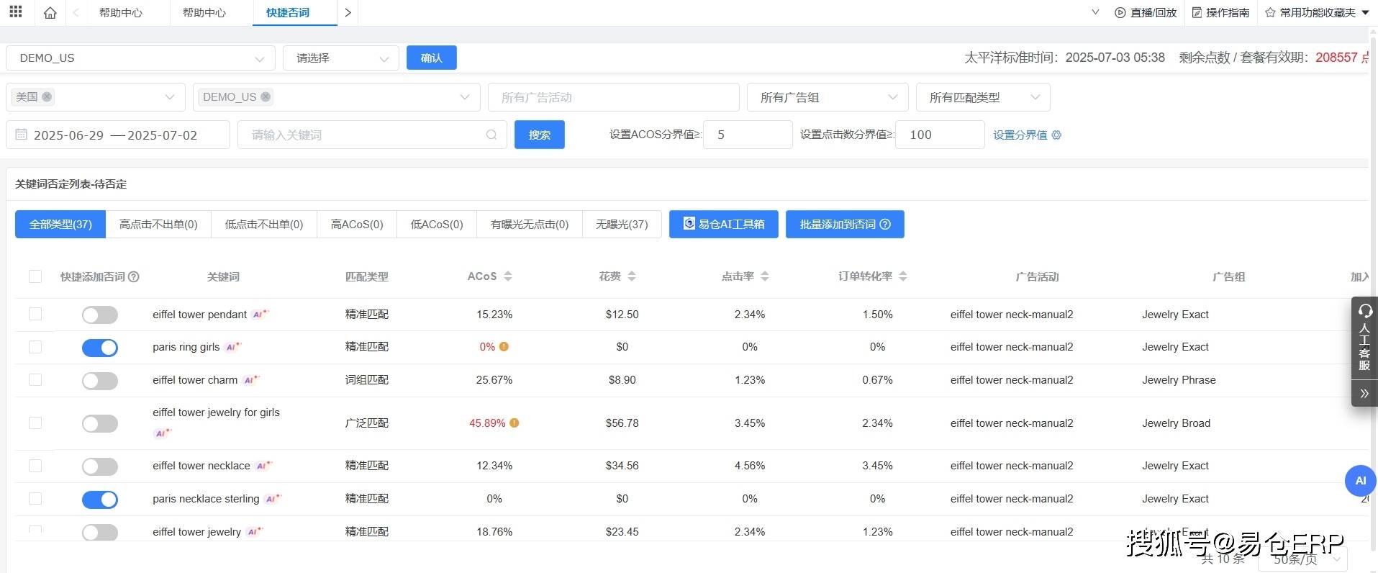Click AI badge beside paris ring girls
This screenshot has width=1378, height=573.
tap(233, 347)
